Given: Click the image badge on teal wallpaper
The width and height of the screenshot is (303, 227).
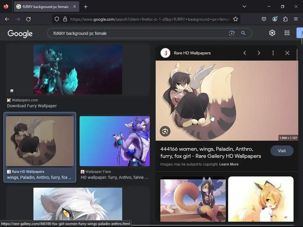Looking at the screenshot, I should pyautogui.click(x=12, y=90).
